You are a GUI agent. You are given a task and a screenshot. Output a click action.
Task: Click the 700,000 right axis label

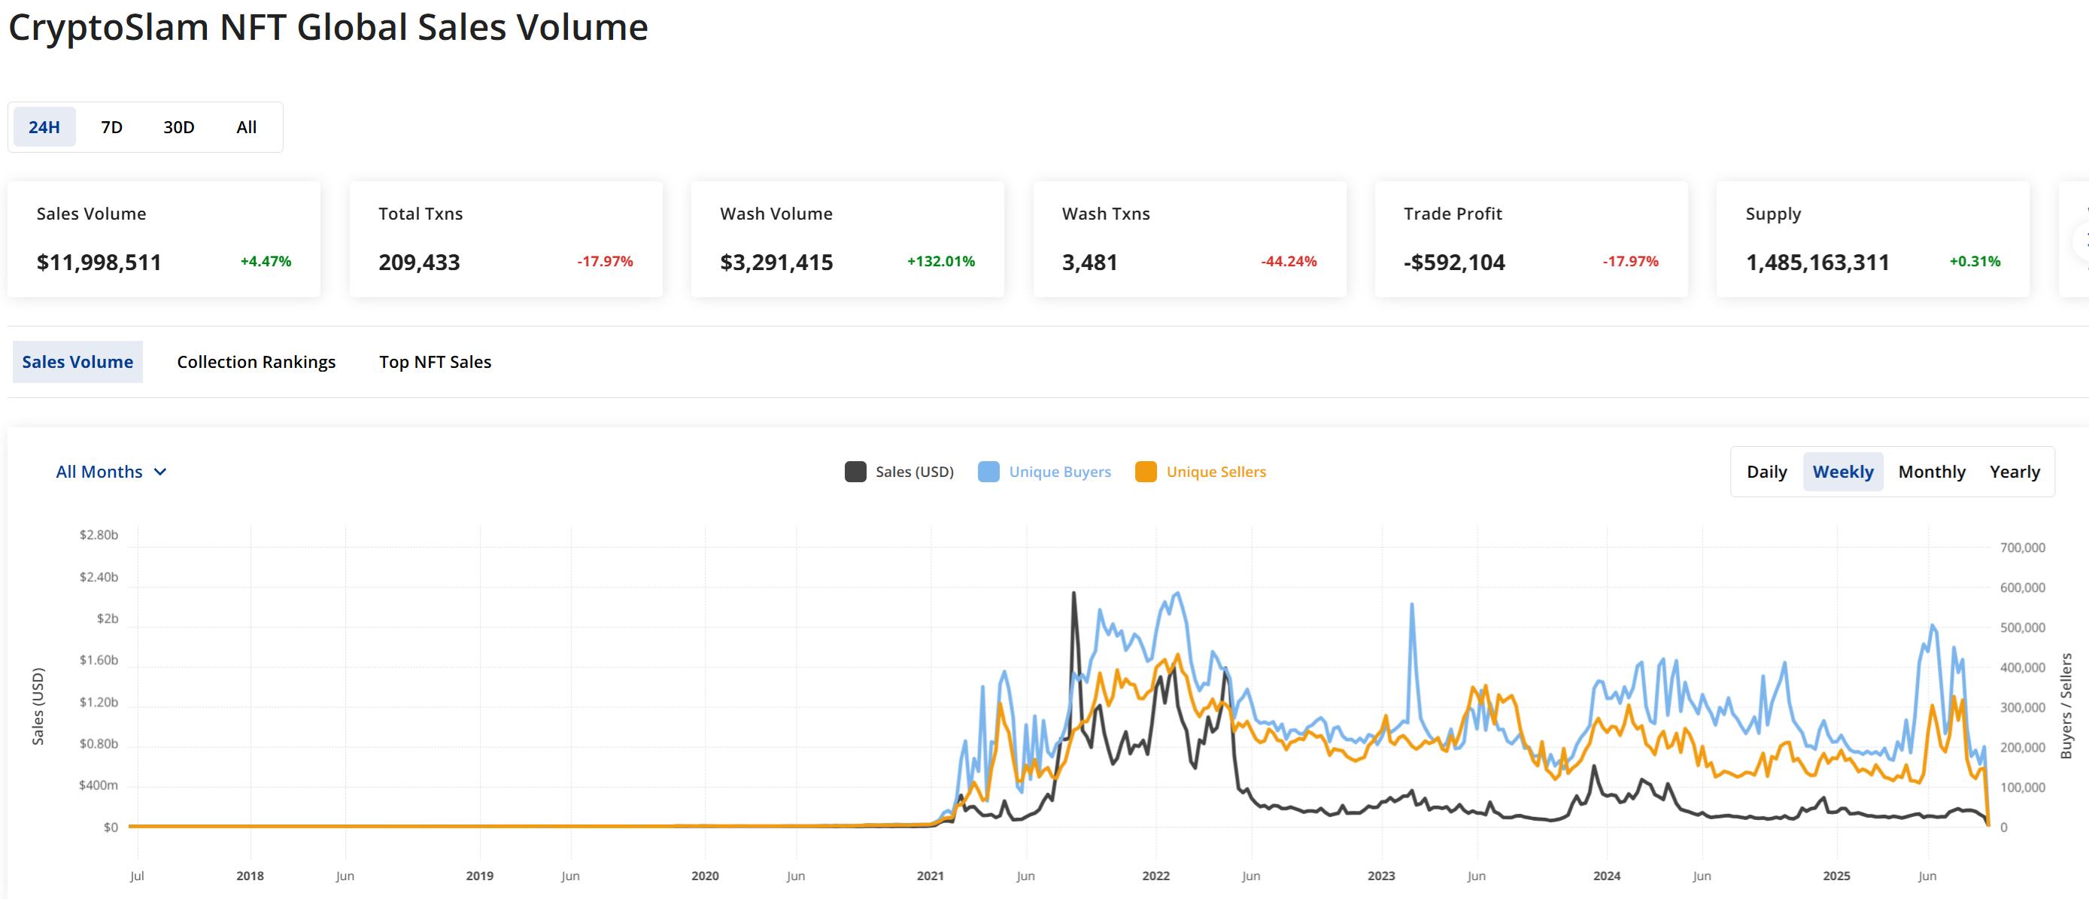coord(2023,548)
